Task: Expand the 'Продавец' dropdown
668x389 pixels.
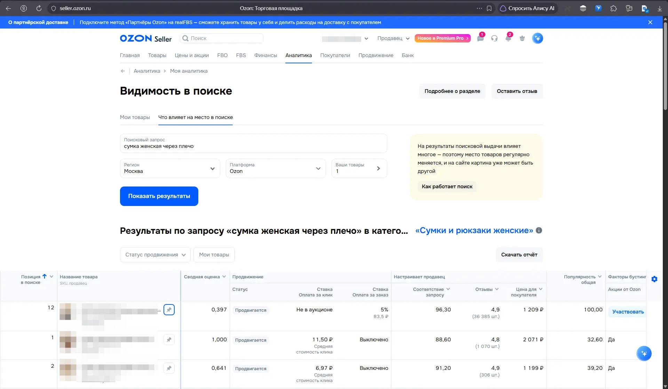Action: 393,38
